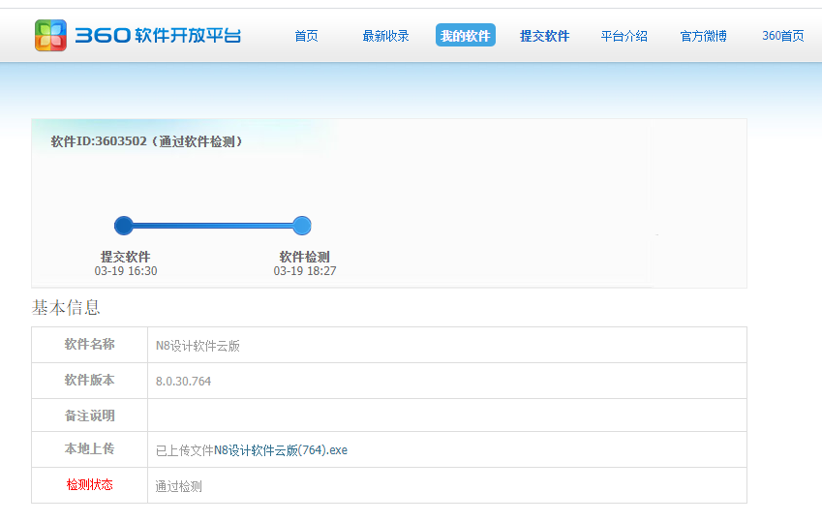The height and width of the screenshot is (523, 822).
Task: Select the 通过检测 status value
Action: click(179, 486)
